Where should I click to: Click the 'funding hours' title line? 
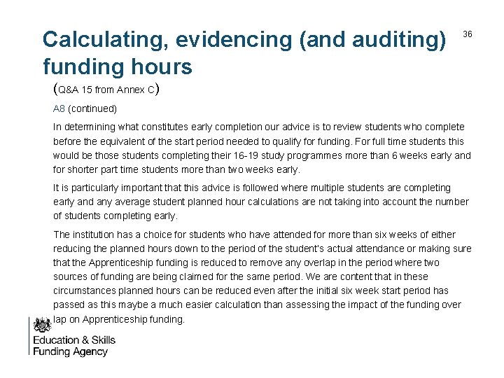[117, 66]
